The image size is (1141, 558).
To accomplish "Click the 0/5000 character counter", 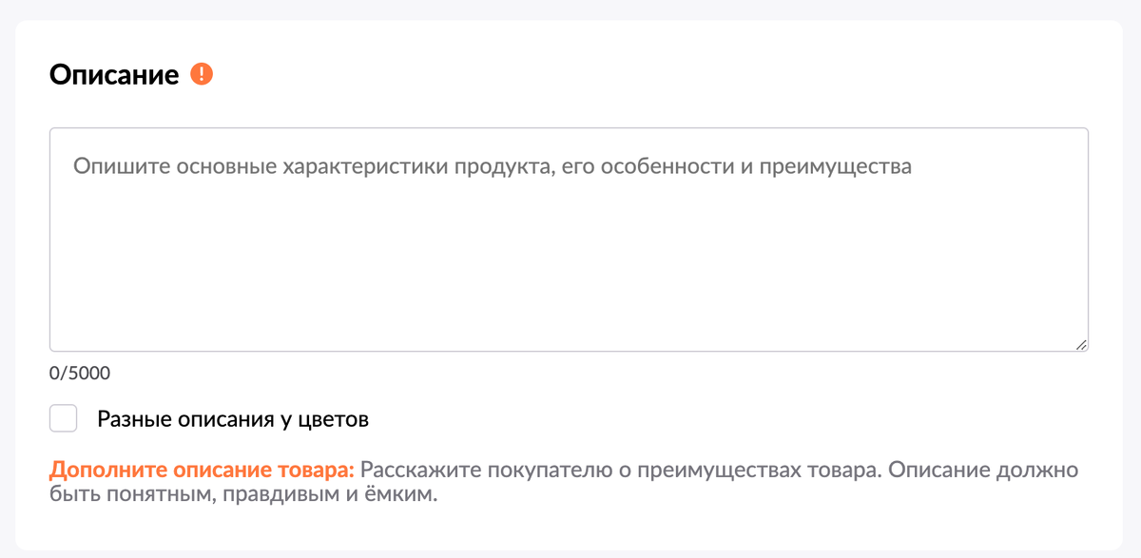I will point(80,374).
